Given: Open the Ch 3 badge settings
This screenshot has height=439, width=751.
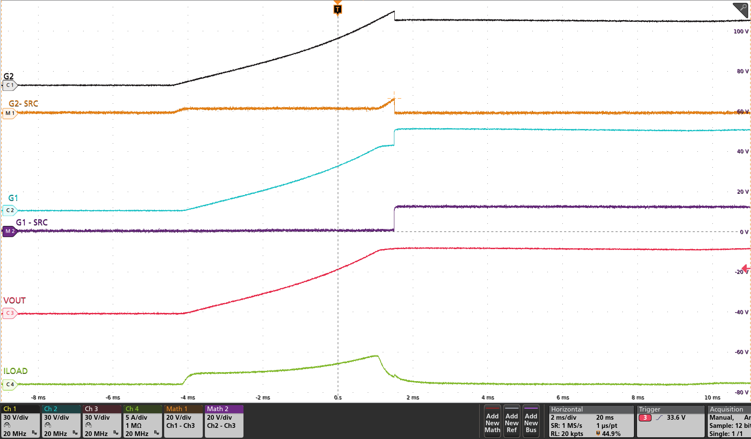Looking at the screenshot, I should click(x=102, y=421).
